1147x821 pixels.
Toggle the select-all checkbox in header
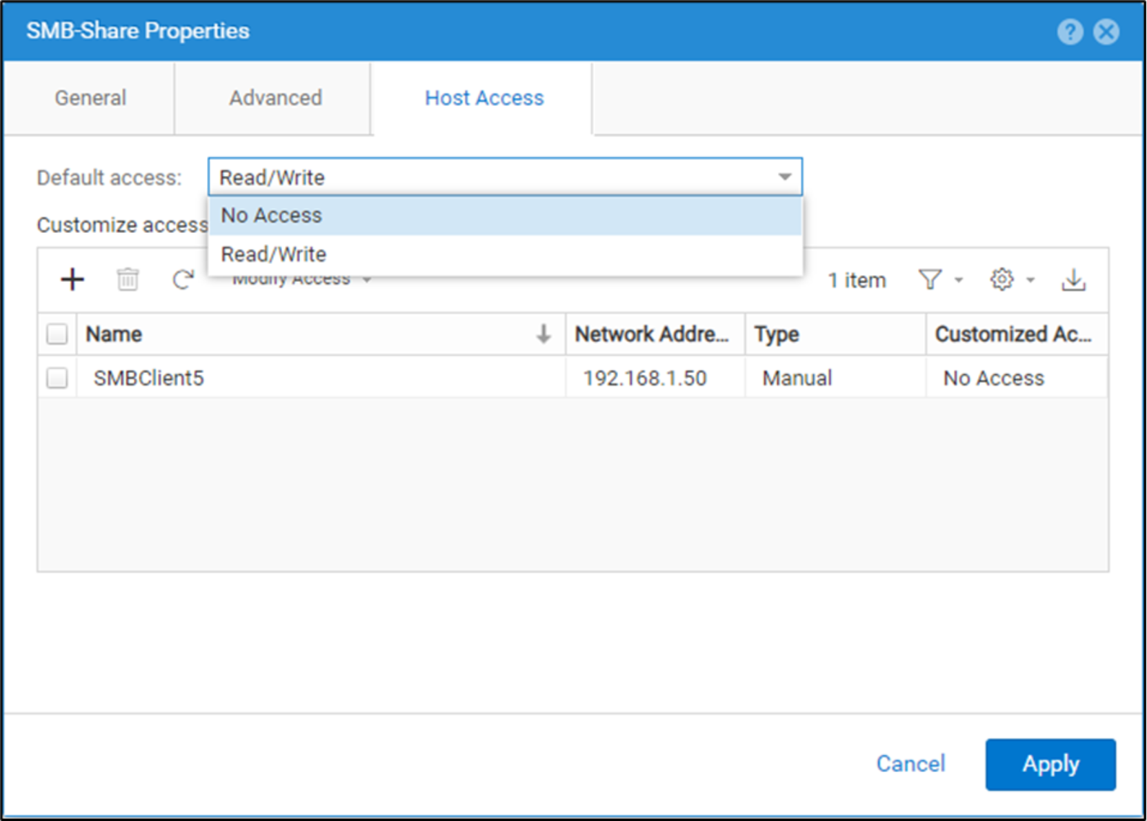pos(57,334)
